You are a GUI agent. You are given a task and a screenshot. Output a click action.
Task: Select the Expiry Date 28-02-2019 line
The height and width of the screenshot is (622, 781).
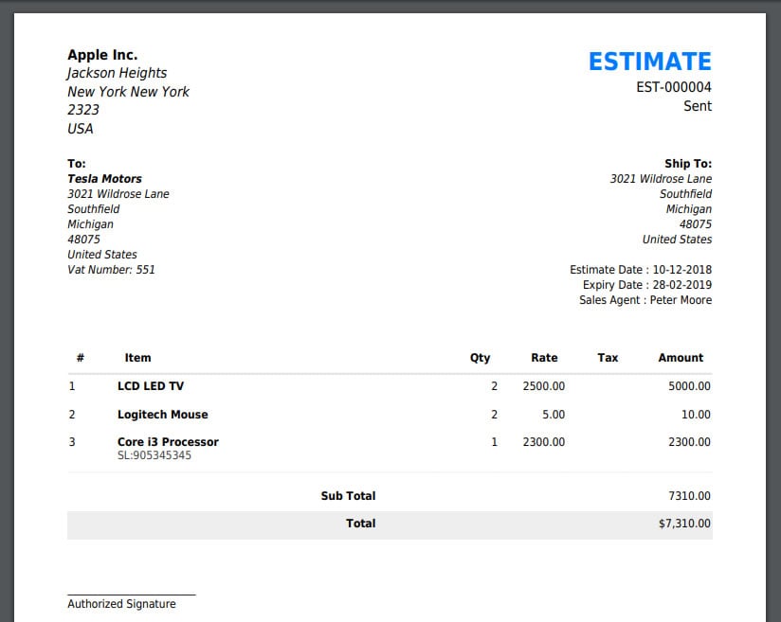tap(647, 285)
